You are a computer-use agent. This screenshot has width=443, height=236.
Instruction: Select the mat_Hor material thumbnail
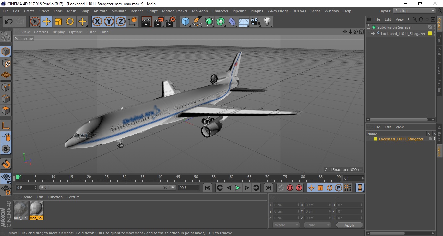coord(21,210)
